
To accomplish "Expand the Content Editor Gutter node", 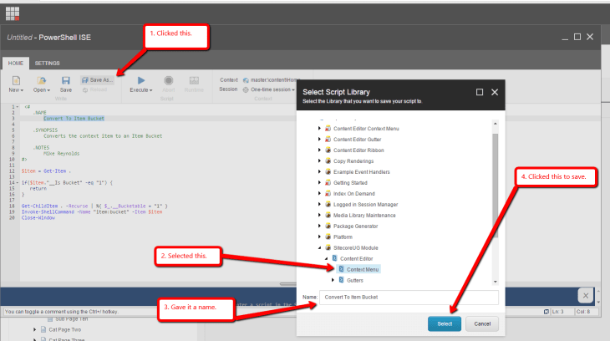I will pos(319,140).
